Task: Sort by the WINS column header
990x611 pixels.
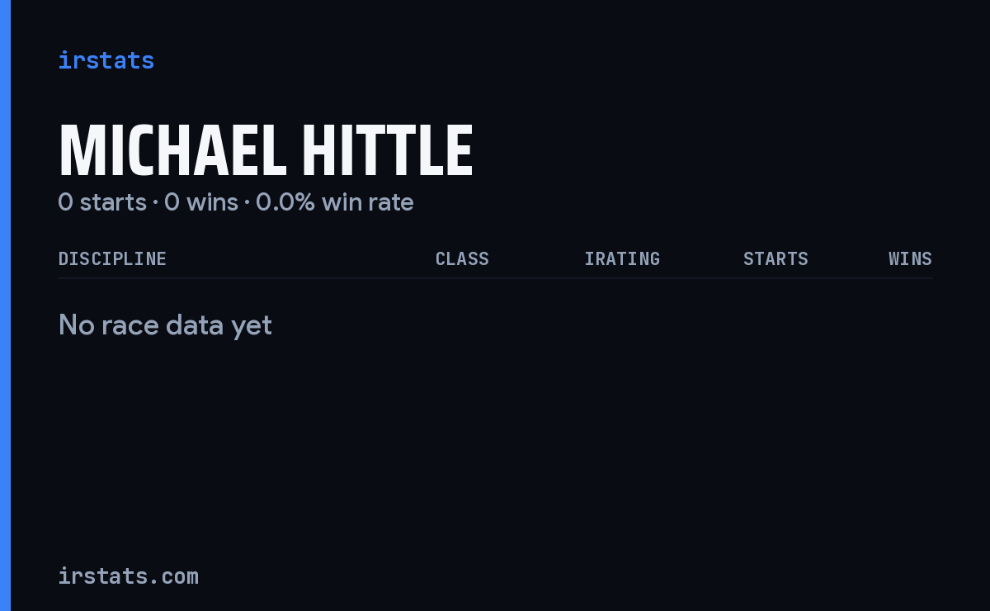Action: (x=910, y=258)
